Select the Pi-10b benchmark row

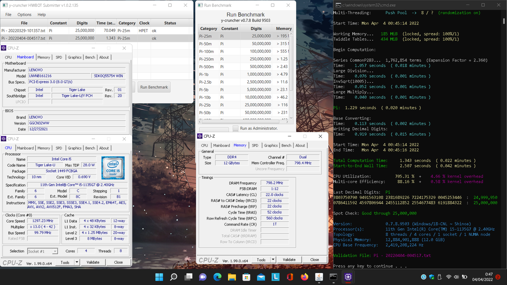pos(243,97)
